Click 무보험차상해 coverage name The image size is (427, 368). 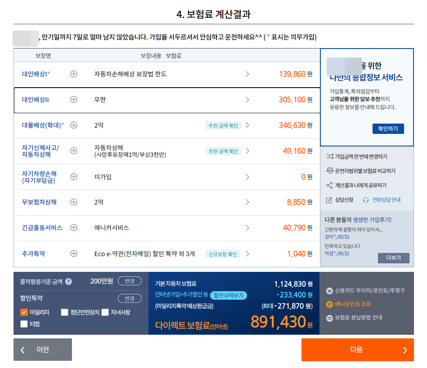pyautogui.click(x=39, y=202)
